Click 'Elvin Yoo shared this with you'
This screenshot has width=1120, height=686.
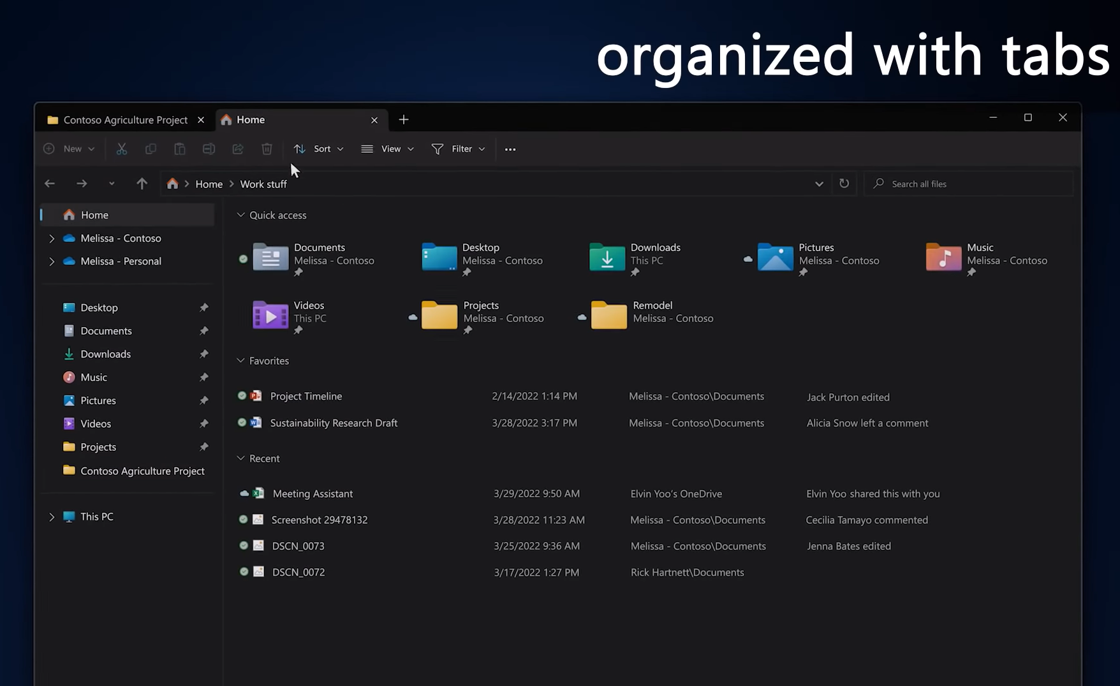tap(873, 494)
